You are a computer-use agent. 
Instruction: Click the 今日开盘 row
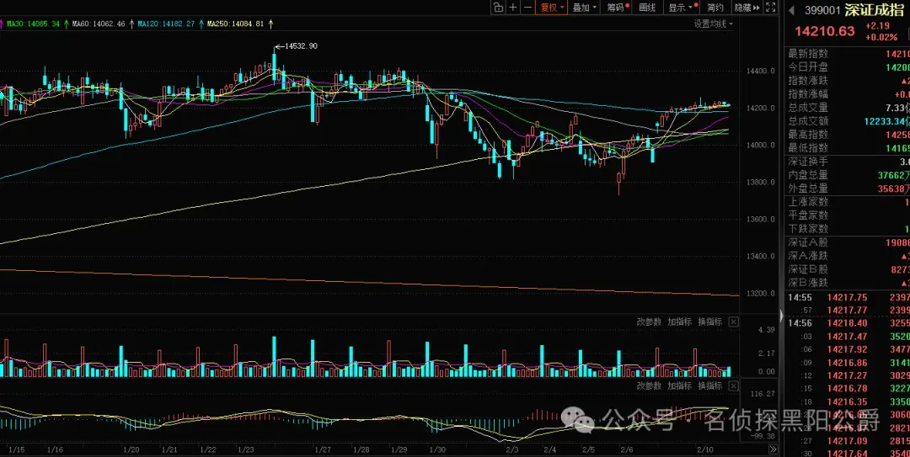pyautogui.click(x=848, y=67)
